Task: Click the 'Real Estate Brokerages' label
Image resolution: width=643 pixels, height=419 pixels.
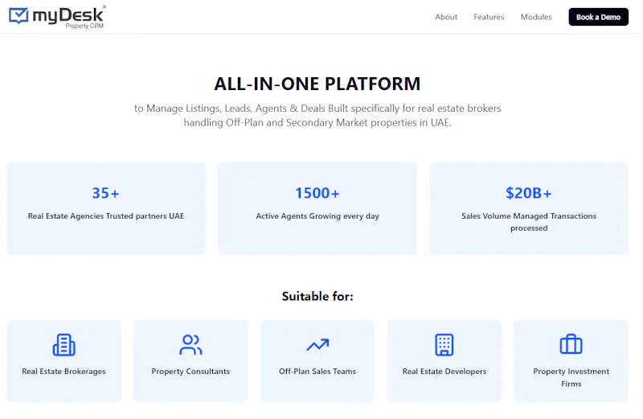Action: coord(64,372)
